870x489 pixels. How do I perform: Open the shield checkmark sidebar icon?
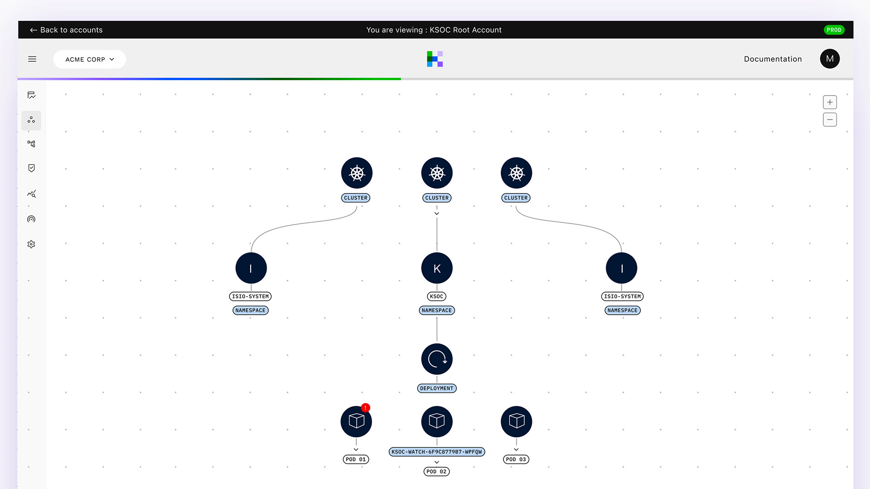[31, 168]
